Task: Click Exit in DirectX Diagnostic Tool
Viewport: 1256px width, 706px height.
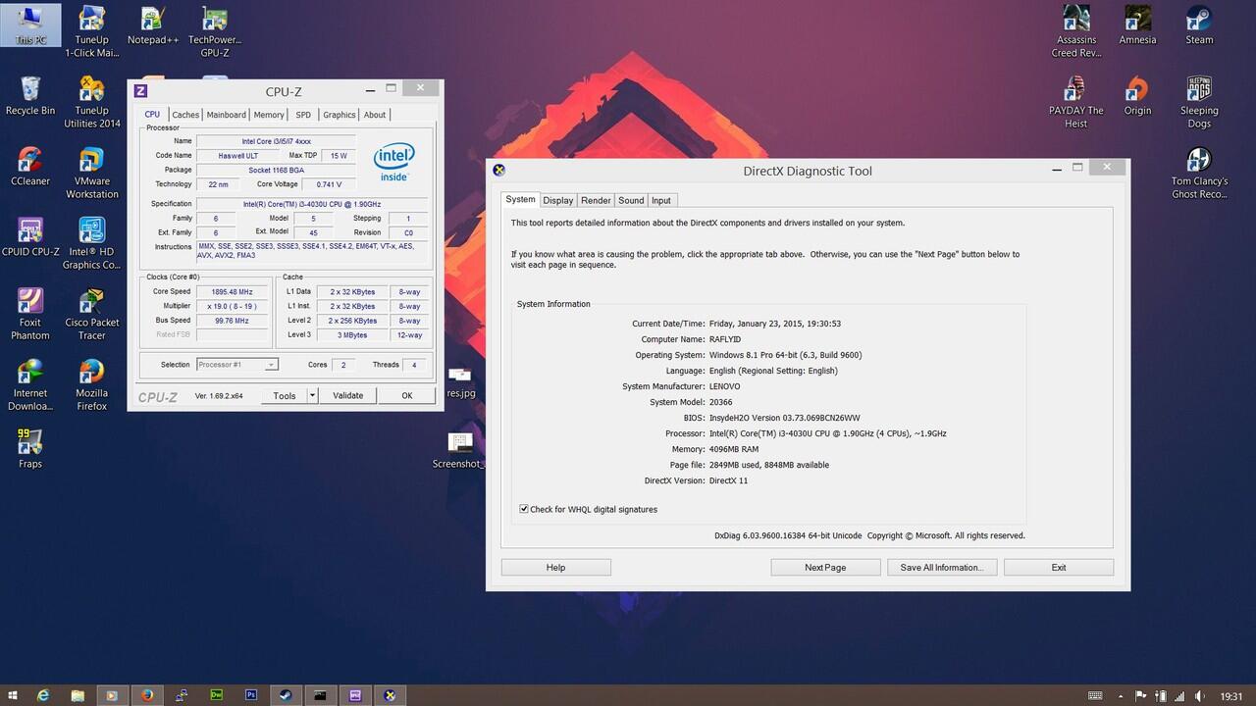Action: 1059,567
